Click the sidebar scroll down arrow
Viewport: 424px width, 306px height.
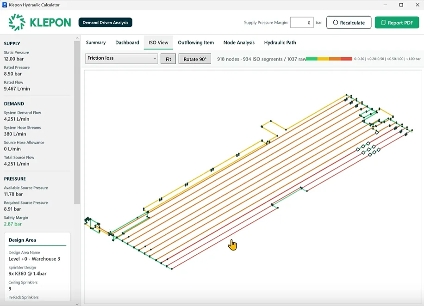pyautogui.click(x=77, y=304)
